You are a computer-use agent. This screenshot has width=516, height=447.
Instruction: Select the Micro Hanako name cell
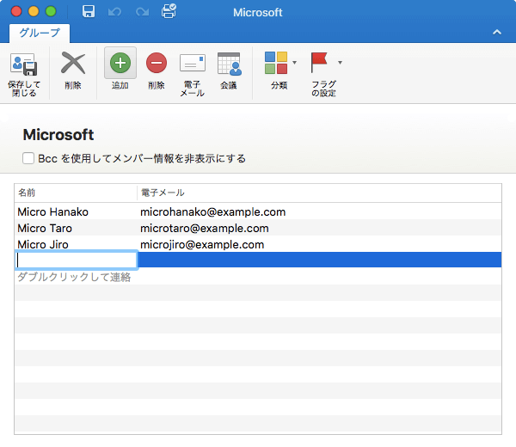53,212
